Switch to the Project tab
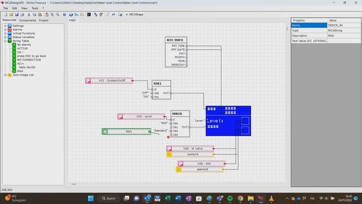362x204 pixels. pos(44,20)
